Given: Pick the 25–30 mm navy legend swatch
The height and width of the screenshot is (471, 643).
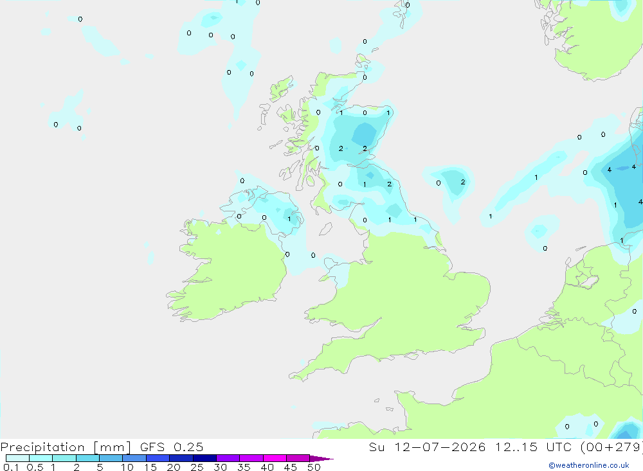Looking at the screenshot, I should click(x=204, y=458).
